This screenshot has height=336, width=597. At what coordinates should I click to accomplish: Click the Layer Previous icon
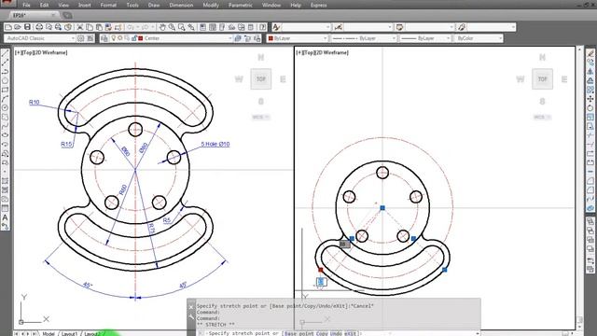[x=248, y=38]
